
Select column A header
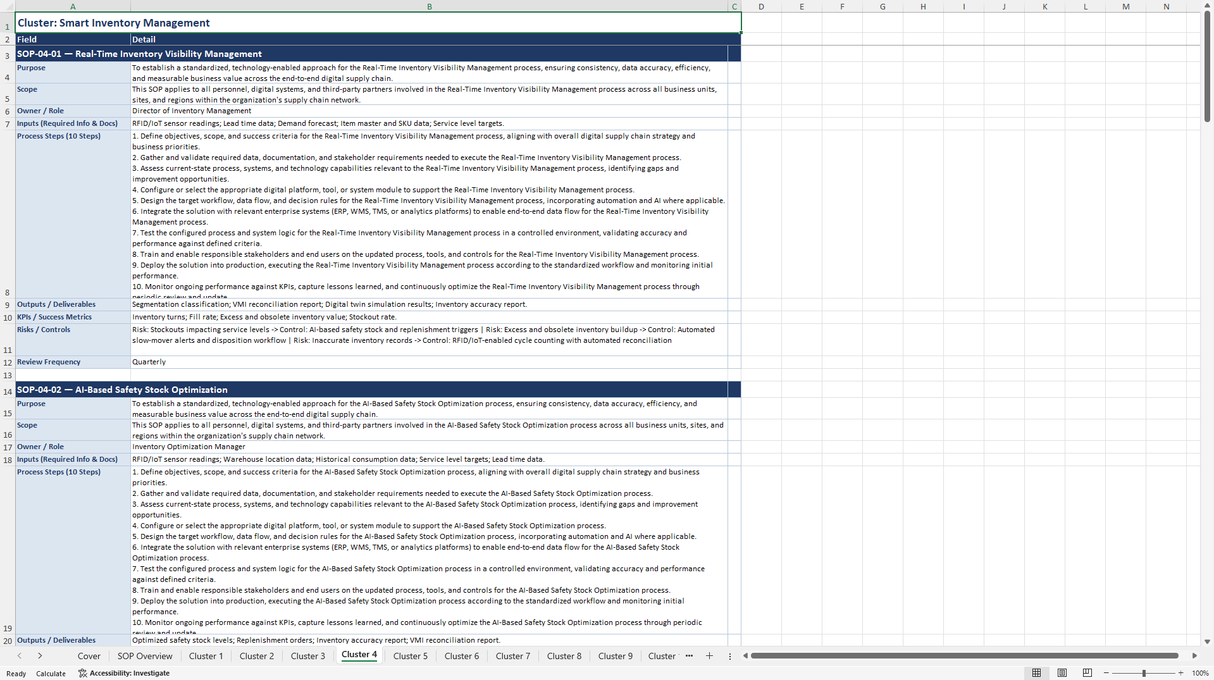coord(73,6)
